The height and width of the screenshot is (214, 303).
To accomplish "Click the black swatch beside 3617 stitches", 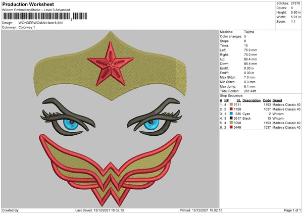I will (x=231, y=118).
